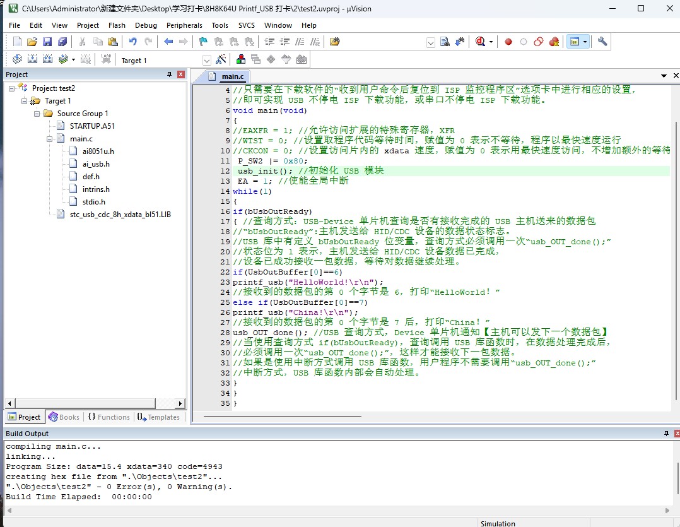Open the Batch Build dropdown arrow
Image resolution: width=680 pixels, height=527 pixels.
click(73, 60)
